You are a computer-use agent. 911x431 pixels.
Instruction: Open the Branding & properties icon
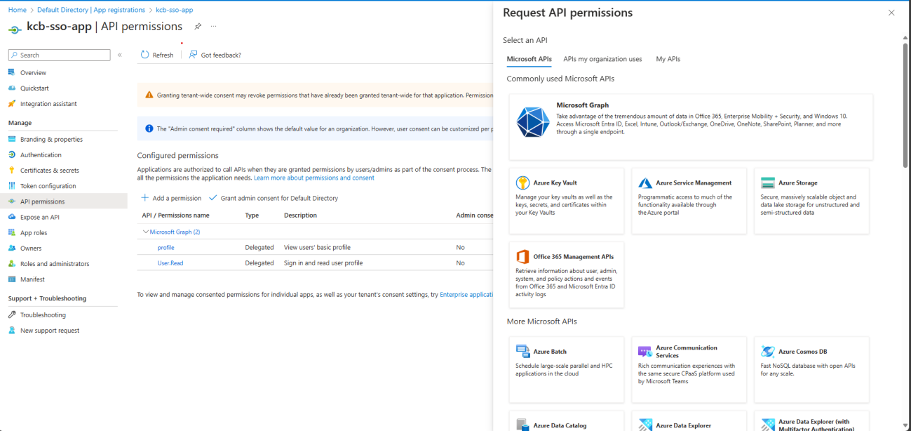12,139
